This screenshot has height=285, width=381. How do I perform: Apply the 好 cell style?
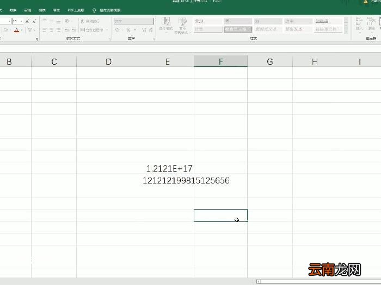point(268,21)
